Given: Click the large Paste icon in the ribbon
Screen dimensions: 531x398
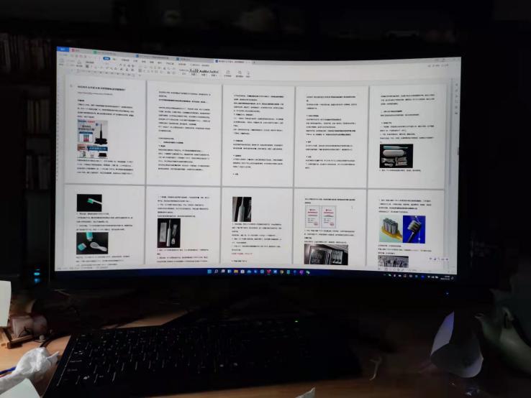Looking at the screenshot, I should (x=62, y=61).
